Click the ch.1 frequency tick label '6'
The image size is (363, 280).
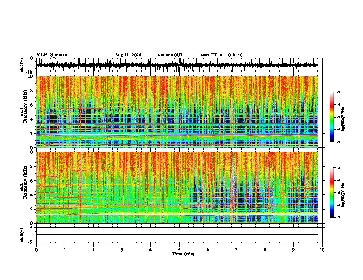click(32, 105)
